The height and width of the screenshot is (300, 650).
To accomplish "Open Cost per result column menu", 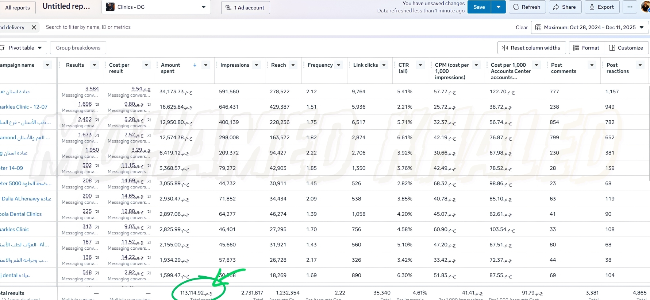I will tap(146, 65).
